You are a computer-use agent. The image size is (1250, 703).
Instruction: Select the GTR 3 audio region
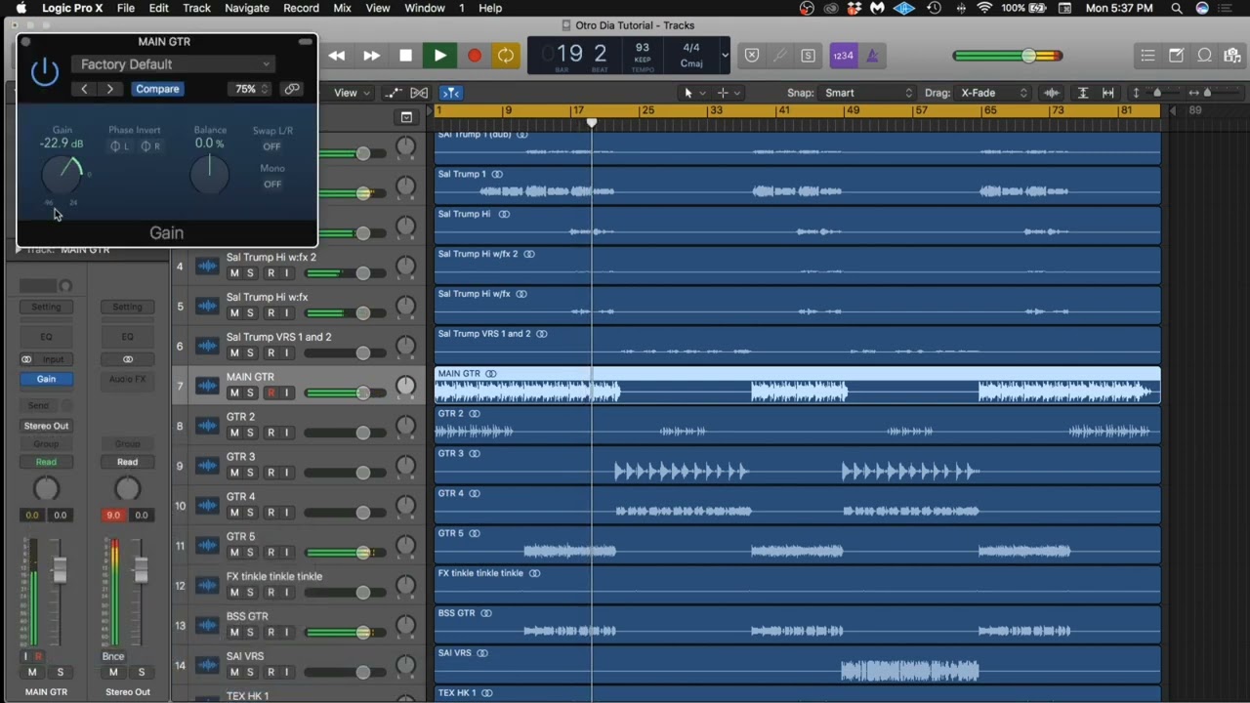point(797,465)
